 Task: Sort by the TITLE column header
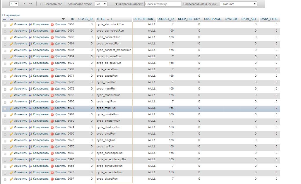click(x=100, y=19)
